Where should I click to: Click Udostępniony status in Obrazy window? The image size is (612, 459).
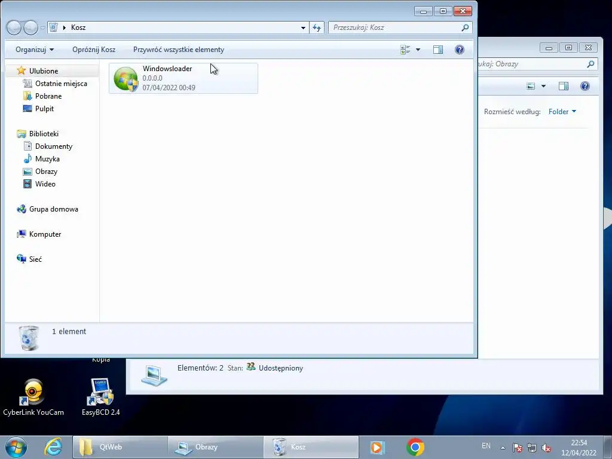pyautogui.click(x=281, y=368)
